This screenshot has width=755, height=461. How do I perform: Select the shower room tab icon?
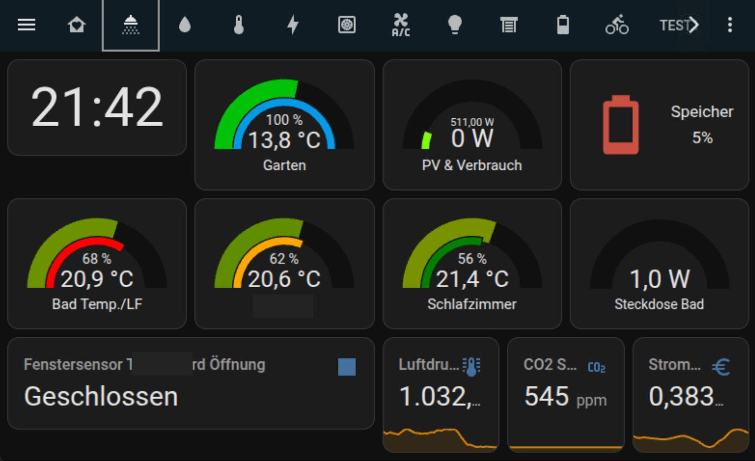131,25
